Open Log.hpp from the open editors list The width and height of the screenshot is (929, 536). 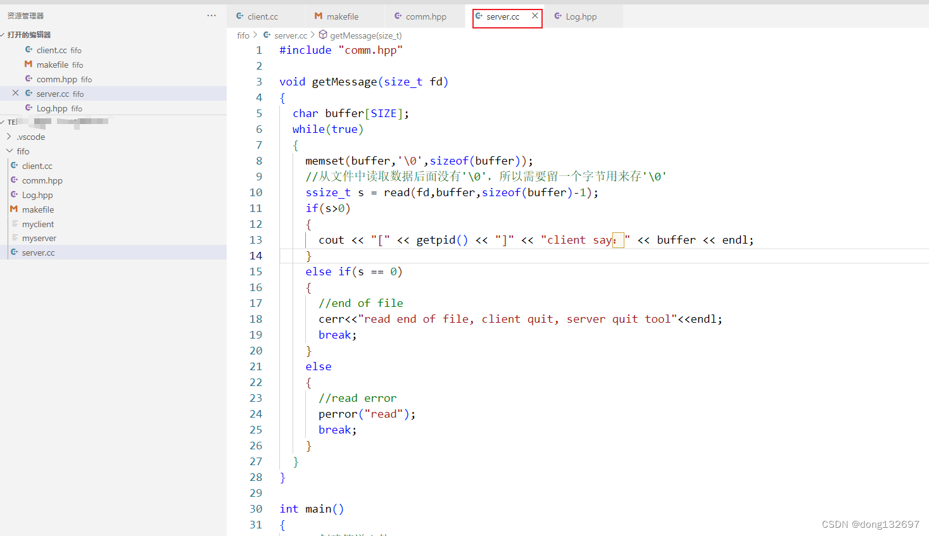click(113, 108)
